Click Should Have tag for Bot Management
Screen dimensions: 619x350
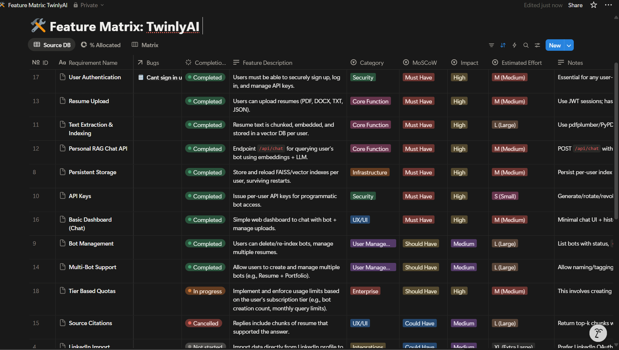(421, 244)
